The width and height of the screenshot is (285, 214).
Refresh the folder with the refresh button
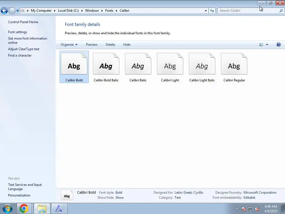click(212, 11)
